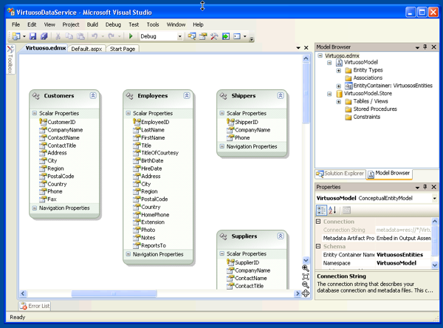Click the Property Pages icon
The width and height of the screenshot is (443, 328).
tap(347, 210)
